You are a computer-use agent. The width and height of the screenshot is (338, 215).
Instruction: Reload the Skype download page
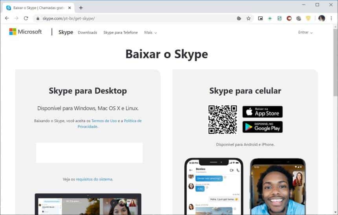26,19
